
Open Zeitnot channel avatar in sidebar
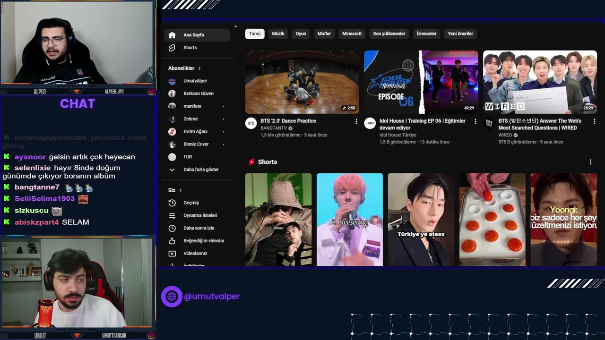(x=172, y=119)
